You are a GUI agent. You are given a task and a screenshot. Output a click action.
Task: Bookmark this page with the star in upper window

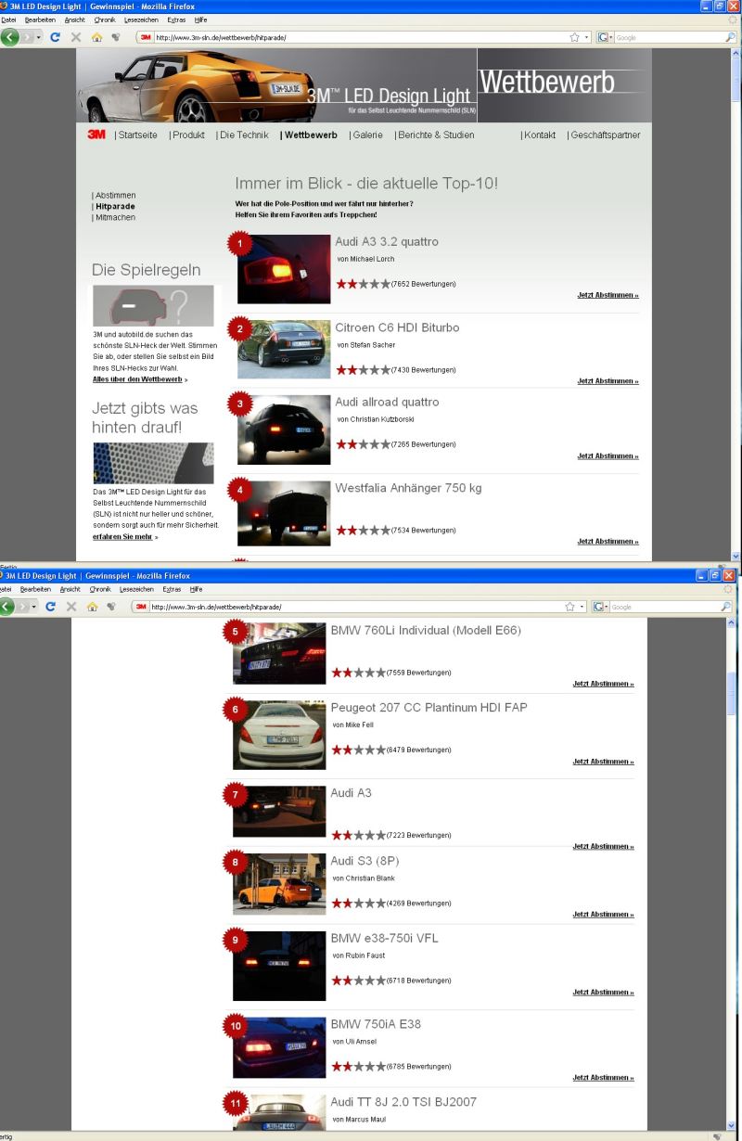(576, 37)
